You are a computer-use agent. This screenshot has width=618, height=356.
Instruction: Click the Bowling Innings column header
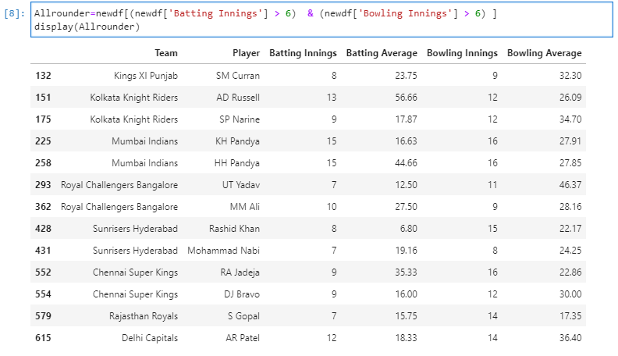[462, 53]
